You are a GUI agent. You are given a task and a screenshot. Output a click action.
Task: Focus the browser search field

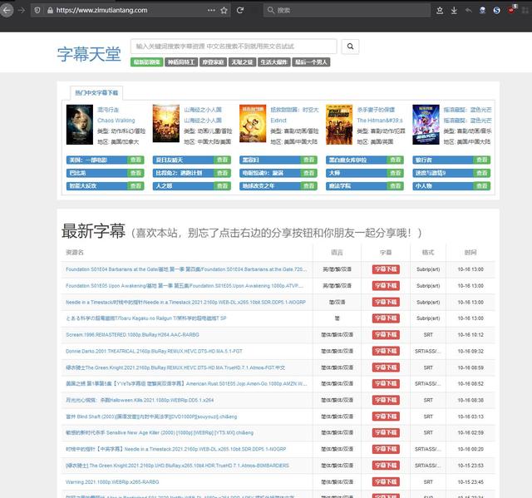[x=347, y=10]
